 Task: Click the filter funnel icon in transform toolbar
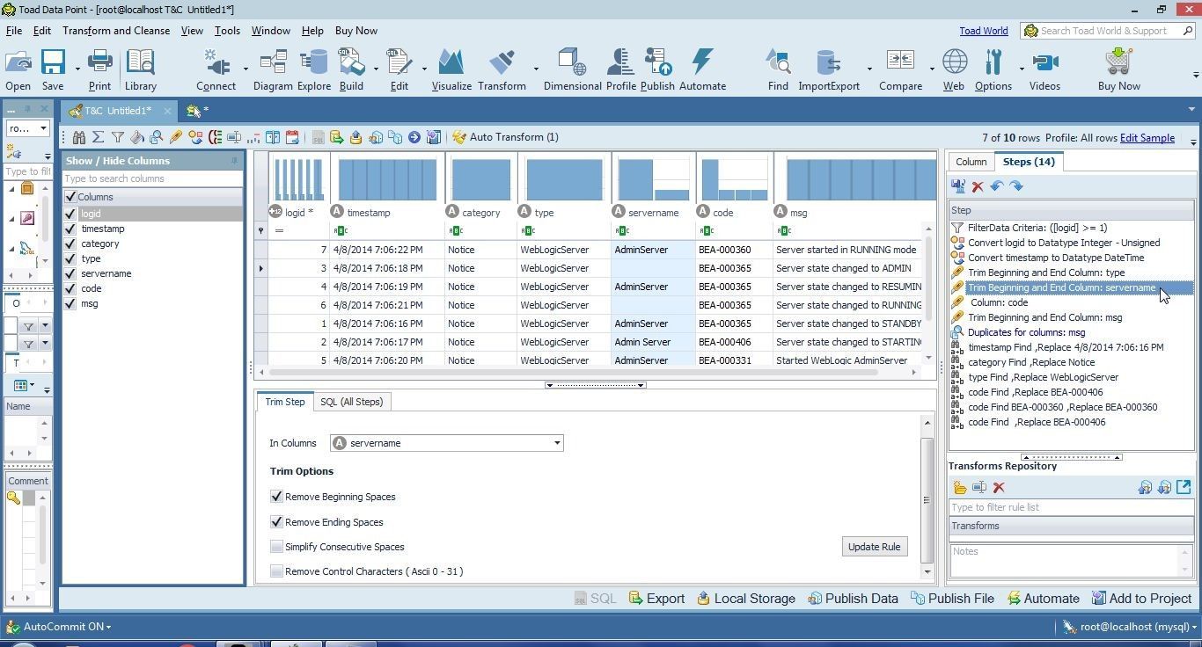point(117,137)
